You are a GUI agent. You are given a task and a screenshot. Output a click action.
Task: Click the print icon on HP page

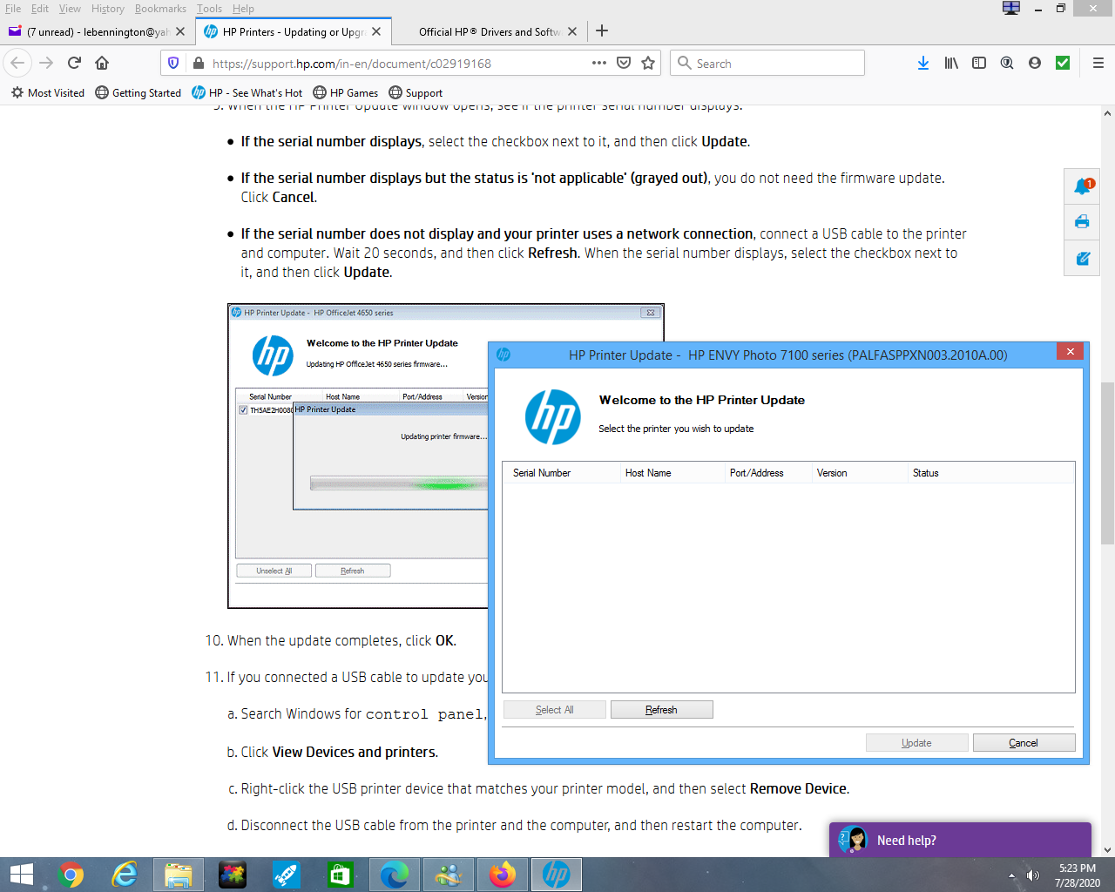(1082, 221)
